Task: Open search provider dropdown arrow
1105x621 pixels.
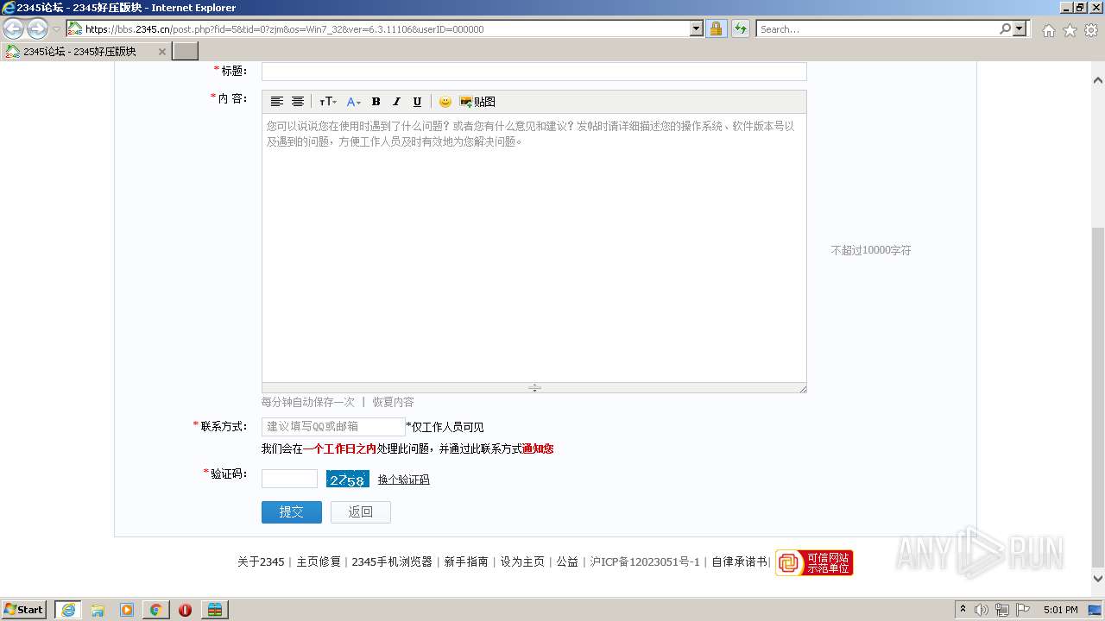Action: [x=1020, y=28]
